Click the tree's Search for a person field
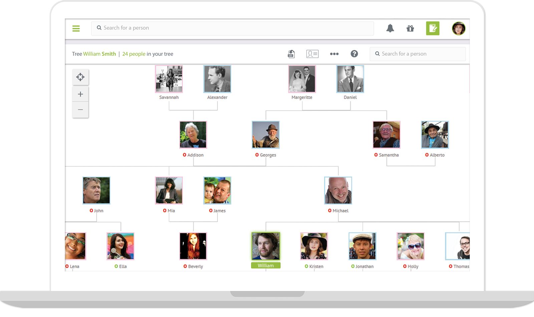The height and width of the screenshot is (317, 534). pos(417,54)
